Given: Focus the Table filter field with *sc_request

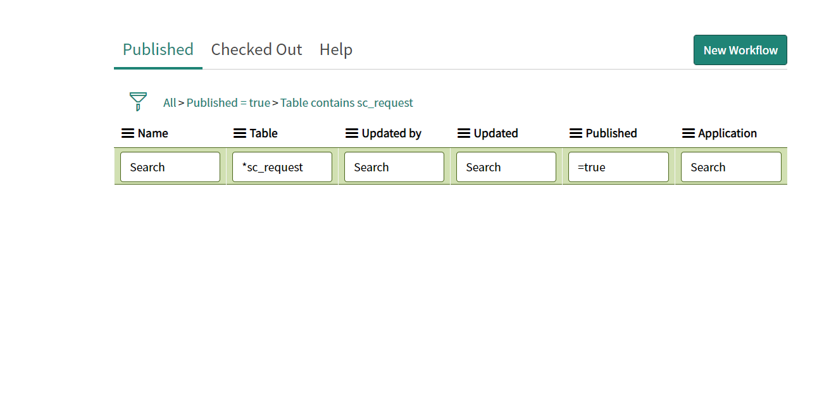Looking at the screenshot, I should [x=282, y=167].
